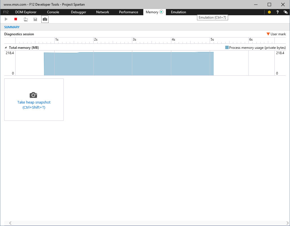Click the import profiling session icon

26,19
